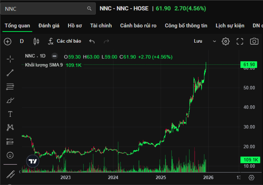Click the Các chỉ báo indicators button
The width and height of the screenshot is (263, 185).
[65, 41]
